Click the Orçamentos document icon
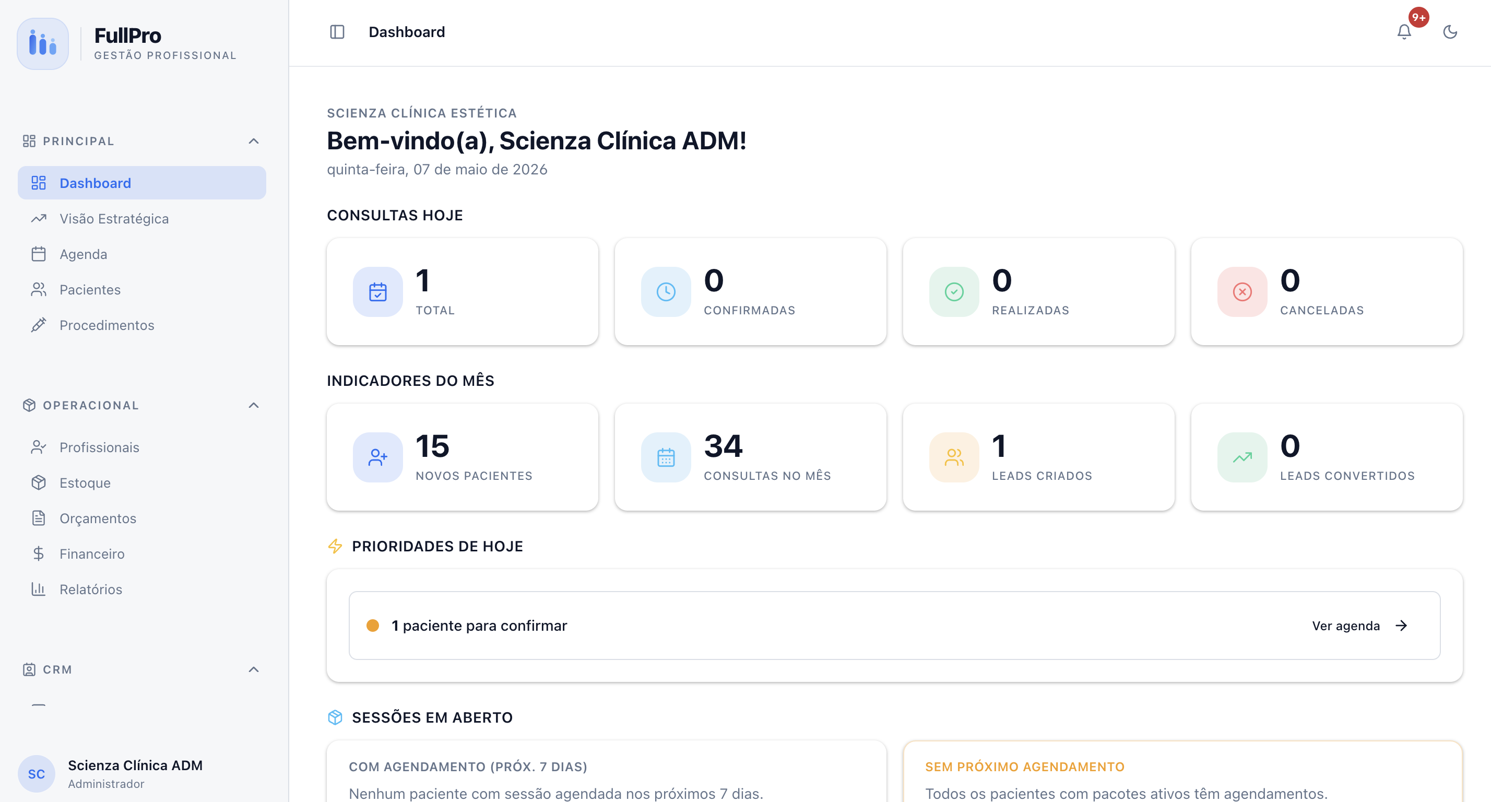This screenshot has height=802, width=1491. pos(39,518)
